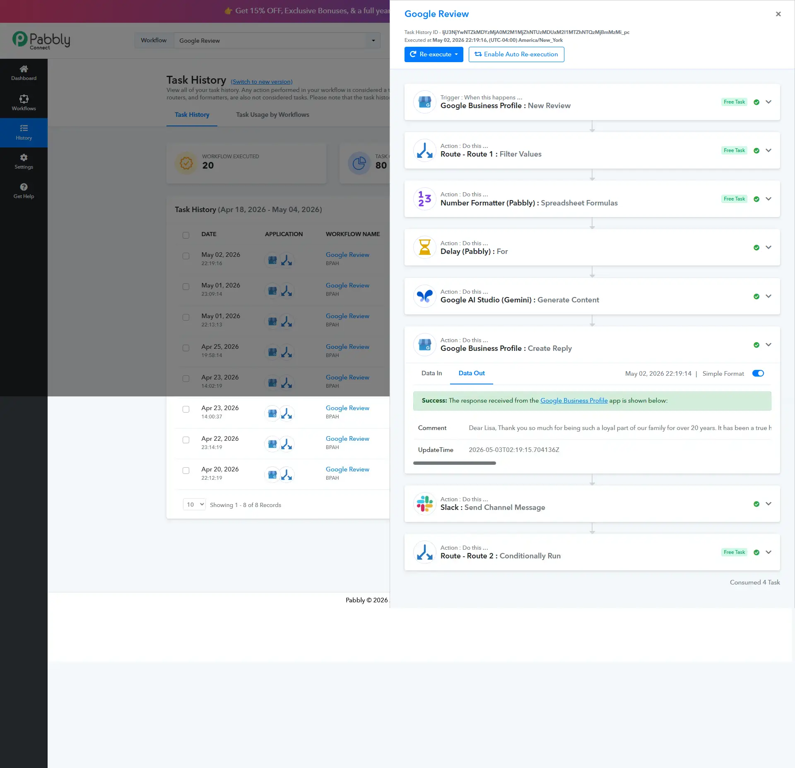The width and height of the screenshot is (795, 768).
Task: Open Google Review link in Apr 23 14:00:37 row
Action: (x=347, y=408)
